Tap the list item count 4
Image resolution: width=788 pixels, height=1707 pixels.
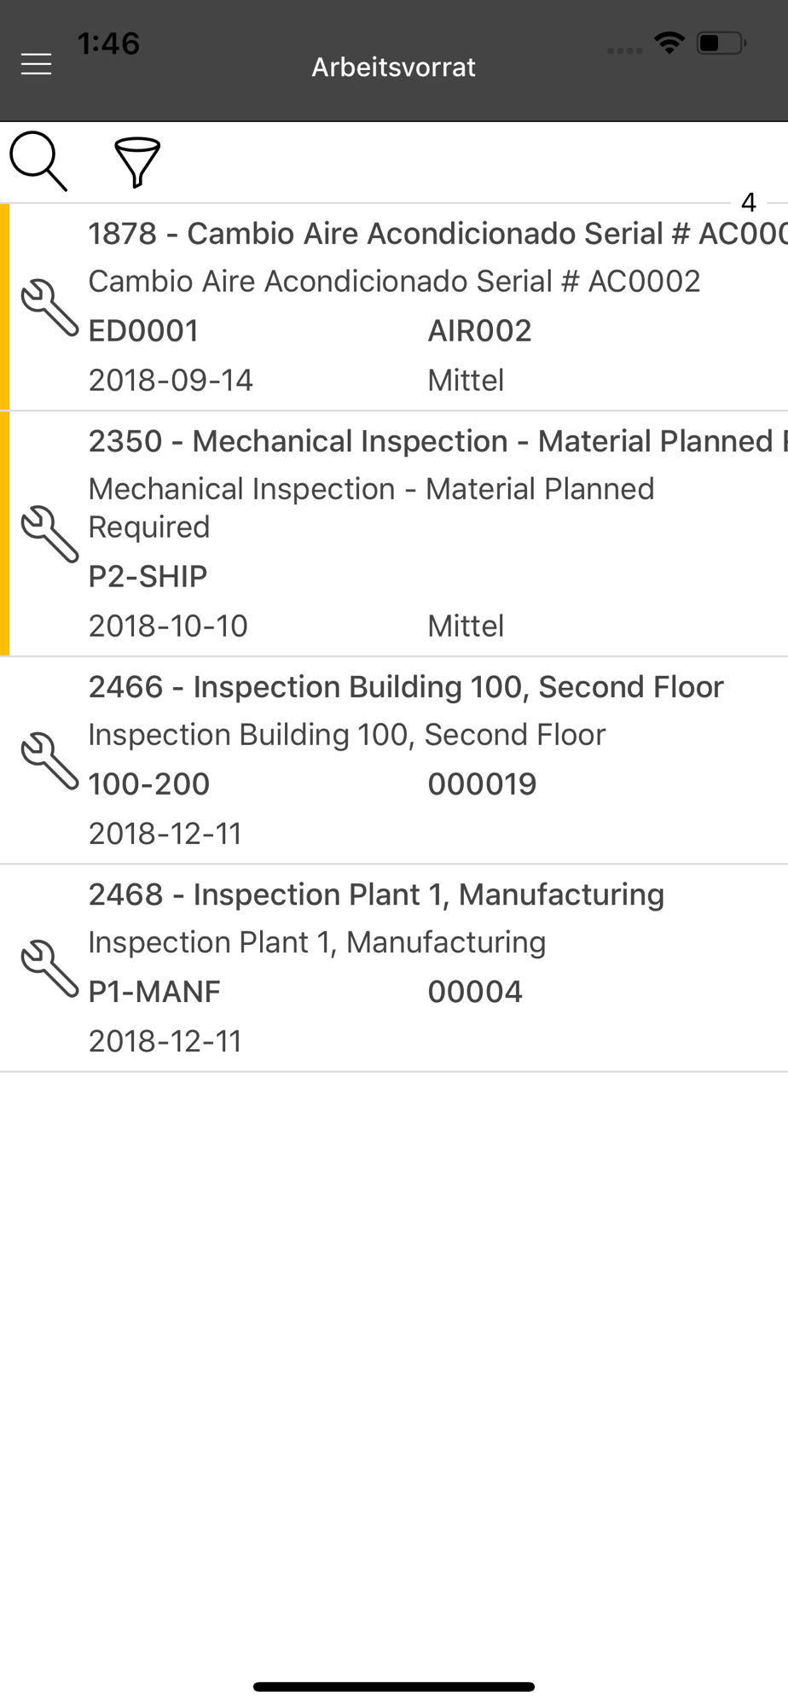749,202
